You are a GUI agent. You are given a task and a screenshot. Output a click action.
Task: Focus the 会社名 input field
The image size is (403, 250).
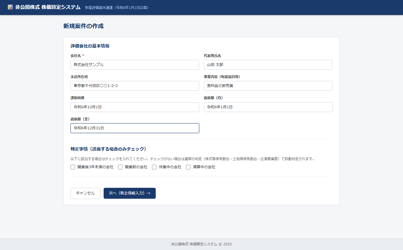pyautogui.click(x=135, y=65)
